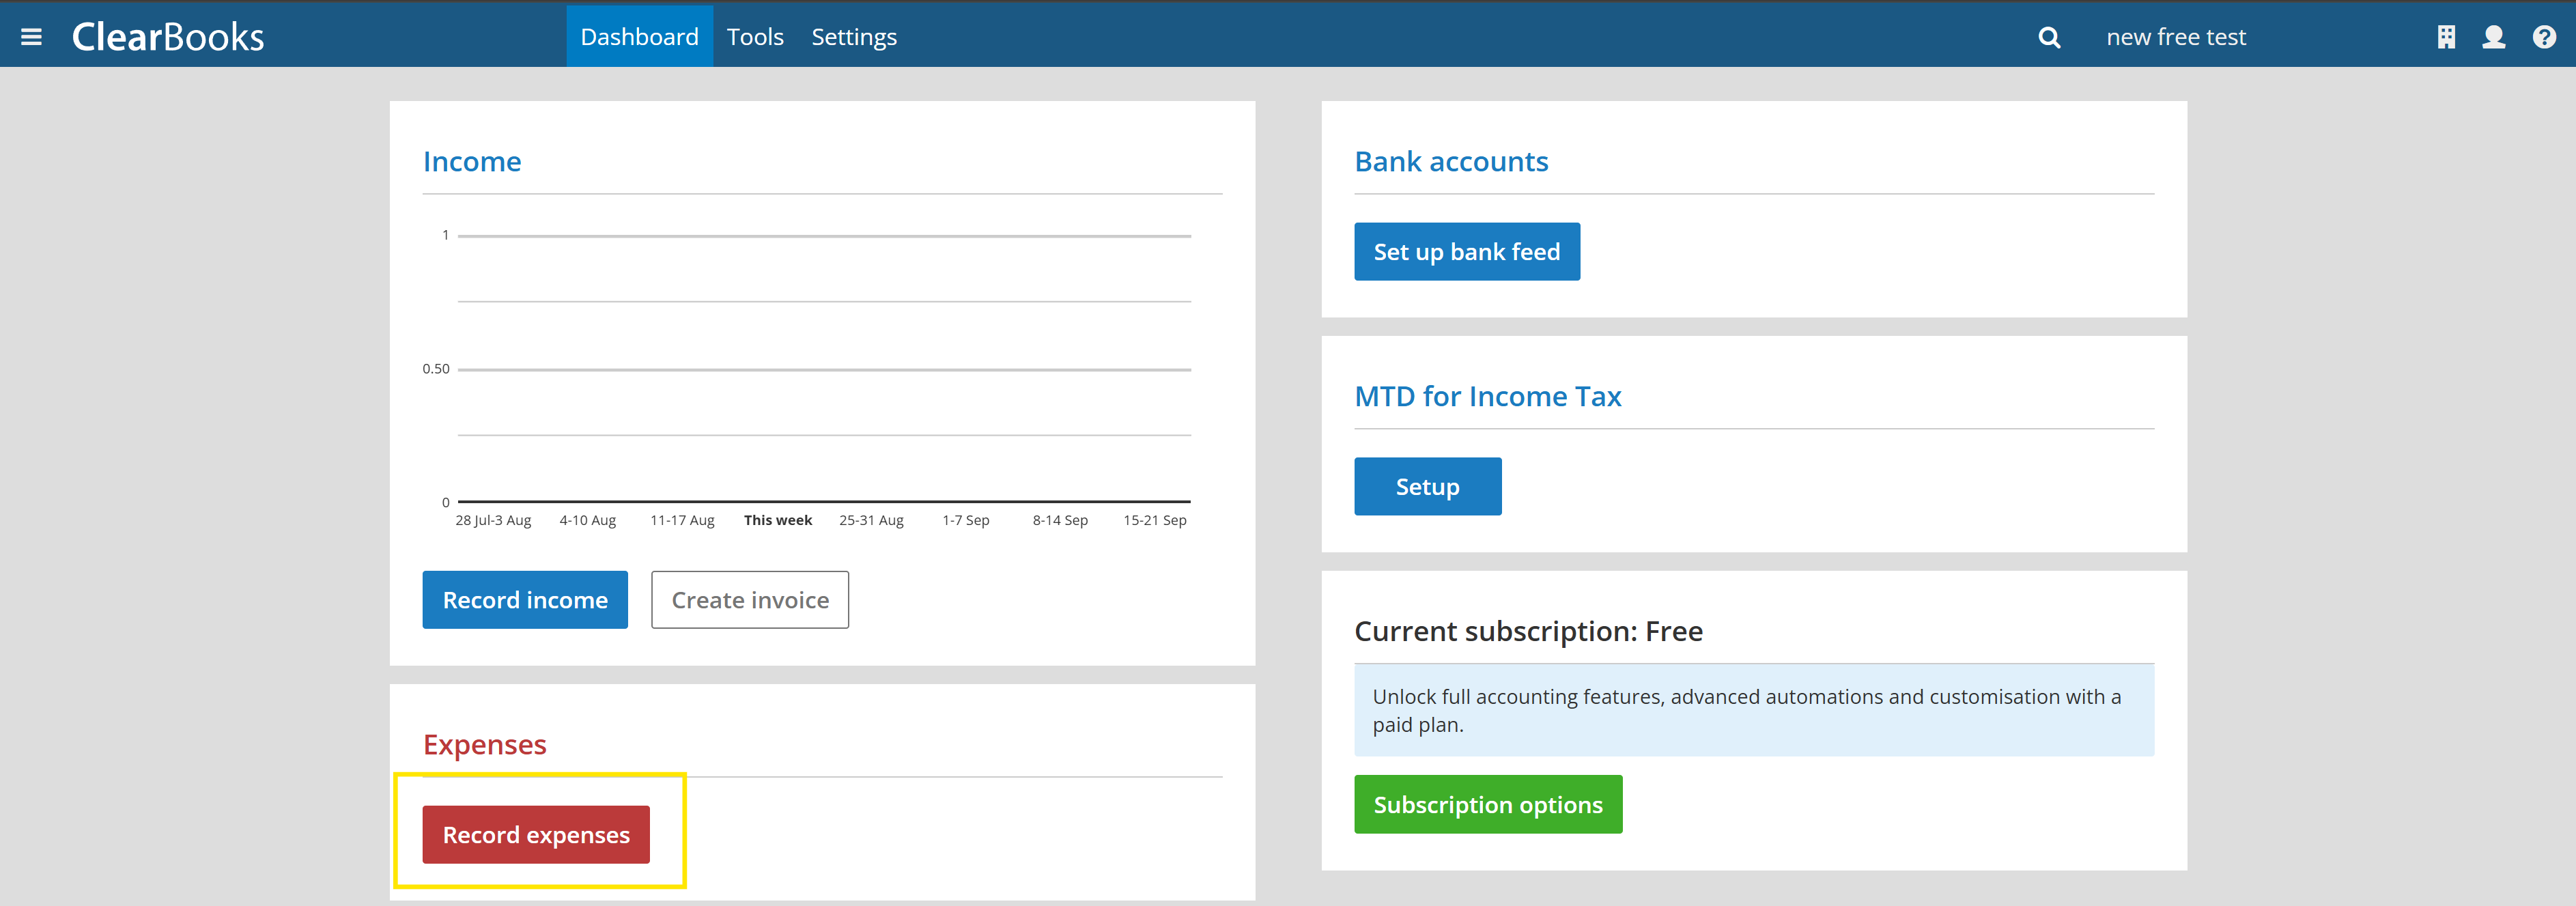The width and height of the screenshot is (2576, 906).
Task: Open Subscription options
Action: point(1487,805)
